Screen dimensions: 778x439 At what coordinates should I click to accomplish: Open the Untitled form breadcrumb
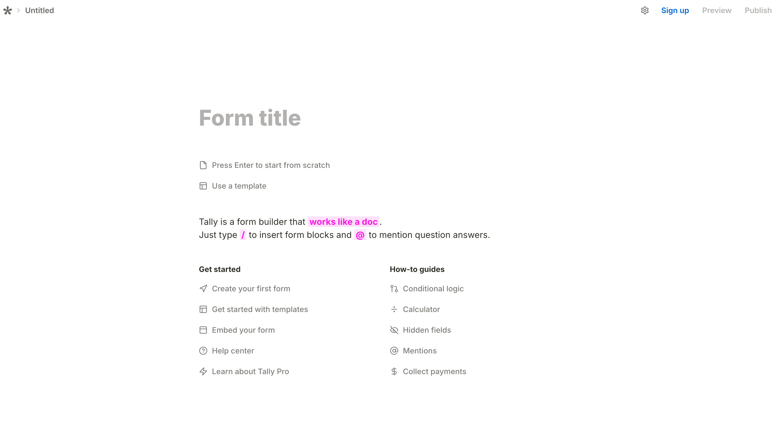point(40,11)
